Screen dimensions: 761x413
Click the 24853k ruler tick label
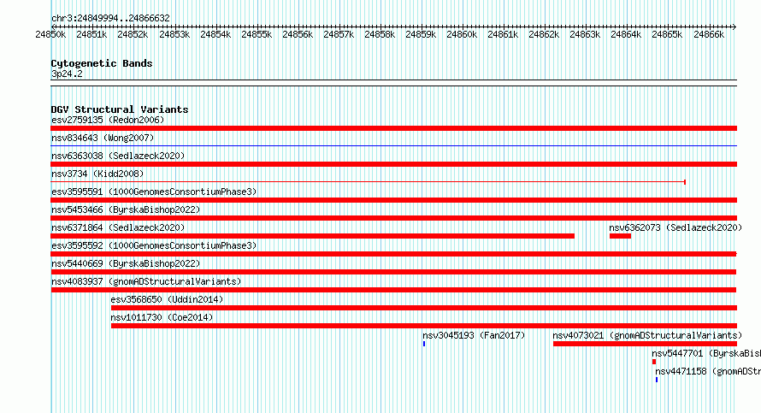pos(174,34)
